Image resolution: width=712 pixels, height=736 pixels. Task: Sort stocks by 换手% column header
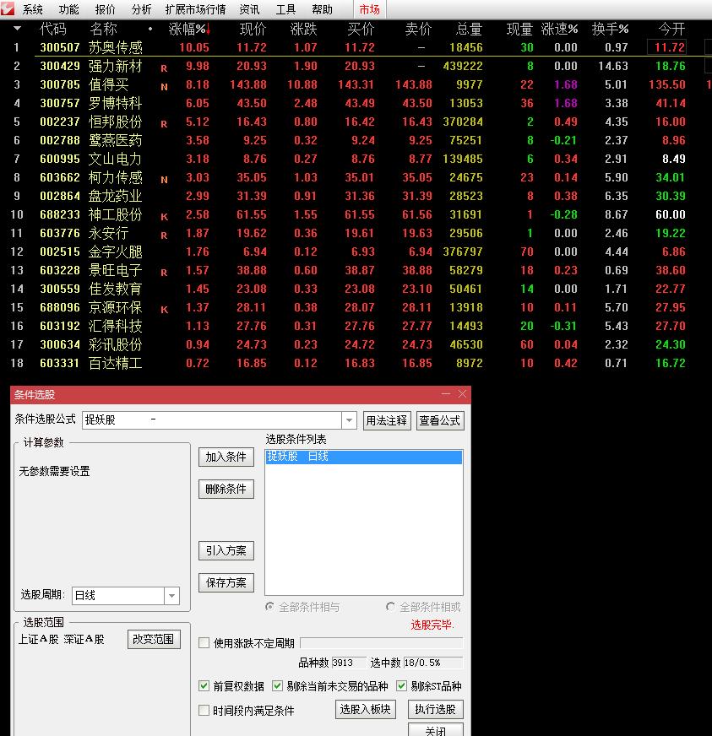point(611,28)
